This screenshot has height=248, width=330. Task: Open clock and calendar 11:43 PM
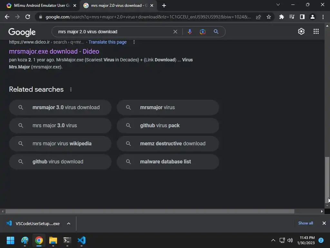click(306, 240)
